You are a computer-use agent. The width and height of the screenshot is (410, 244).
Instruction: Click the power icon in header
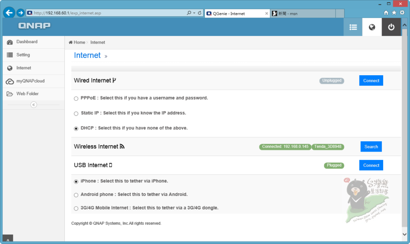pyautogui.click(x=391, y=27)
